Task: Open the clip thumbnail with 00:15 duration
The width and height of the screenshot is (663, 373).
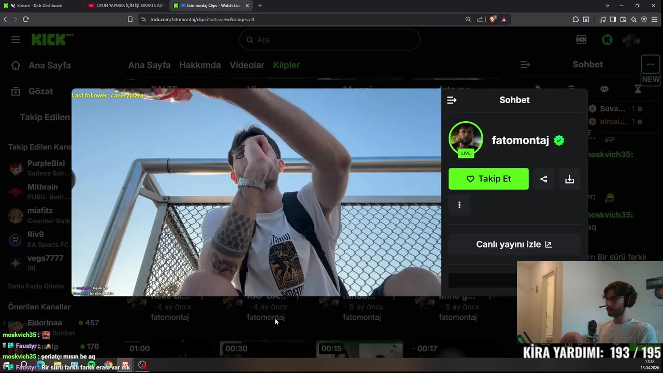Action: pyautogui.click(x=359, y=350)
